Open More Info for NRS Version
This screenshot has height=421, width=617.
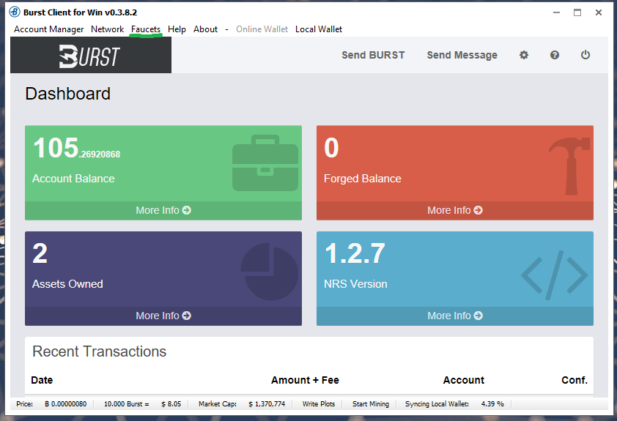tap(455, 316)
